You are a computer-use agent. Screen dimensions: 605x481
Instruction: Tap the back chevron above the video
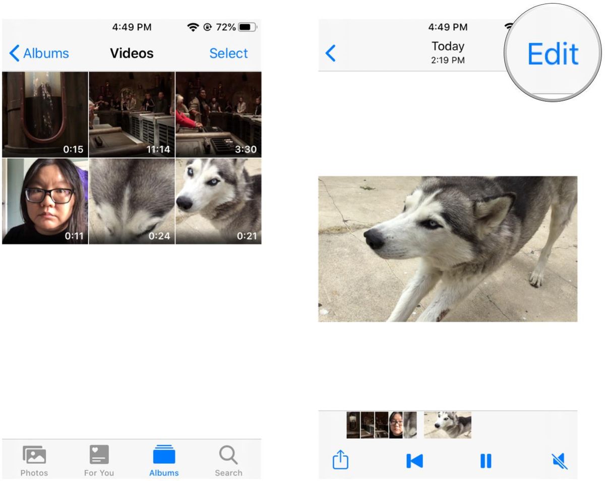[330, 52]
